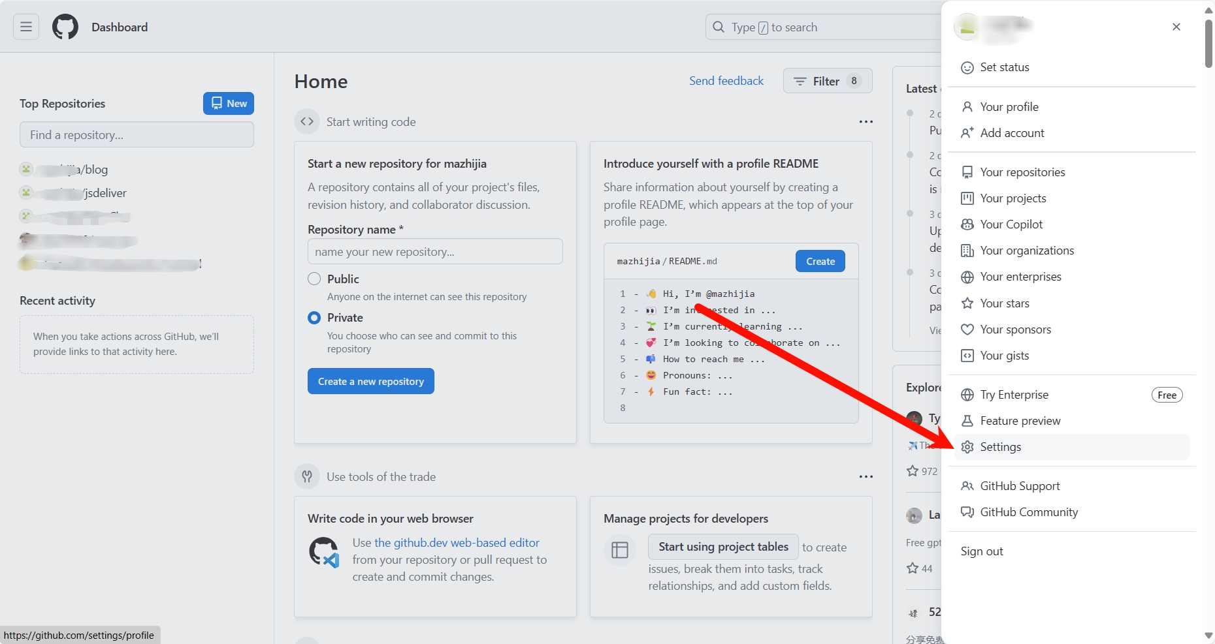The image size is (1215, 644).
Task: Click the "Pronouns: ..." README line
Action: pyautogui.click(x=698, y=375)
